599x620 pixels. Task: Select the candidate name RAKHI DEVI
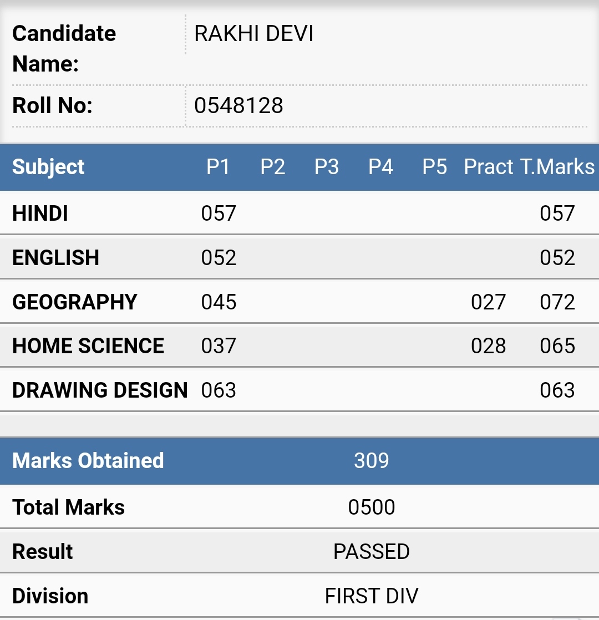coord(254,34)
